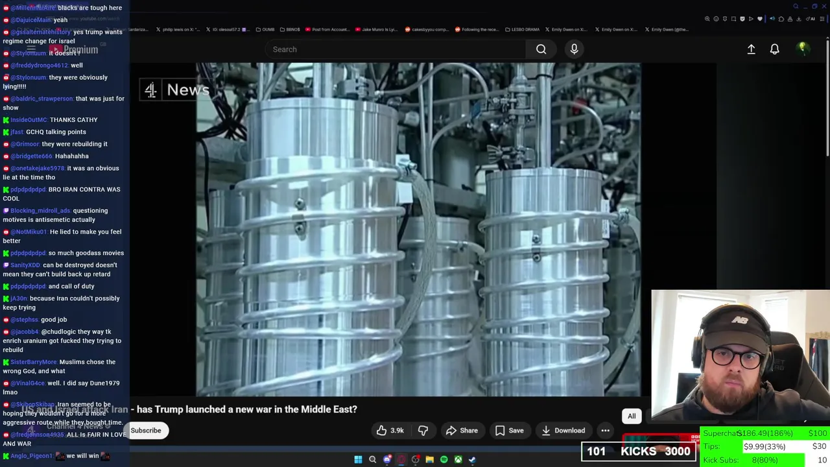Share the Channel 4 News video
830x467 pixels.
point(462,431)
